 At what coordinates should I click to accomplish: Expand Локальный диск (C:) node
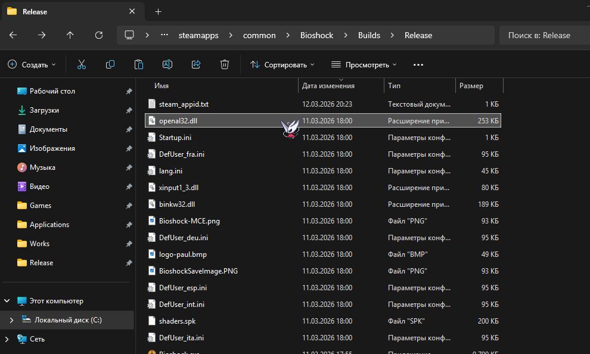point(11,320)
